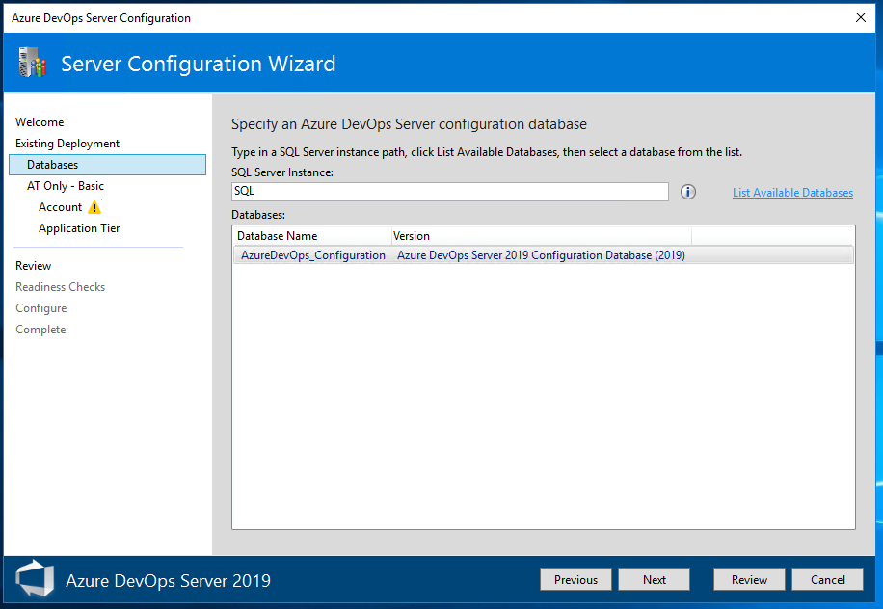The image size is (883, 609).
Task: Click the Previous button
Action: pyautogui.click(x=575, y=579)
